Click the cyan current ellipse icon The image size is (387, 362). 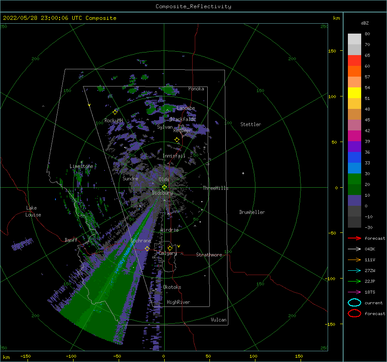pos(354,303)
